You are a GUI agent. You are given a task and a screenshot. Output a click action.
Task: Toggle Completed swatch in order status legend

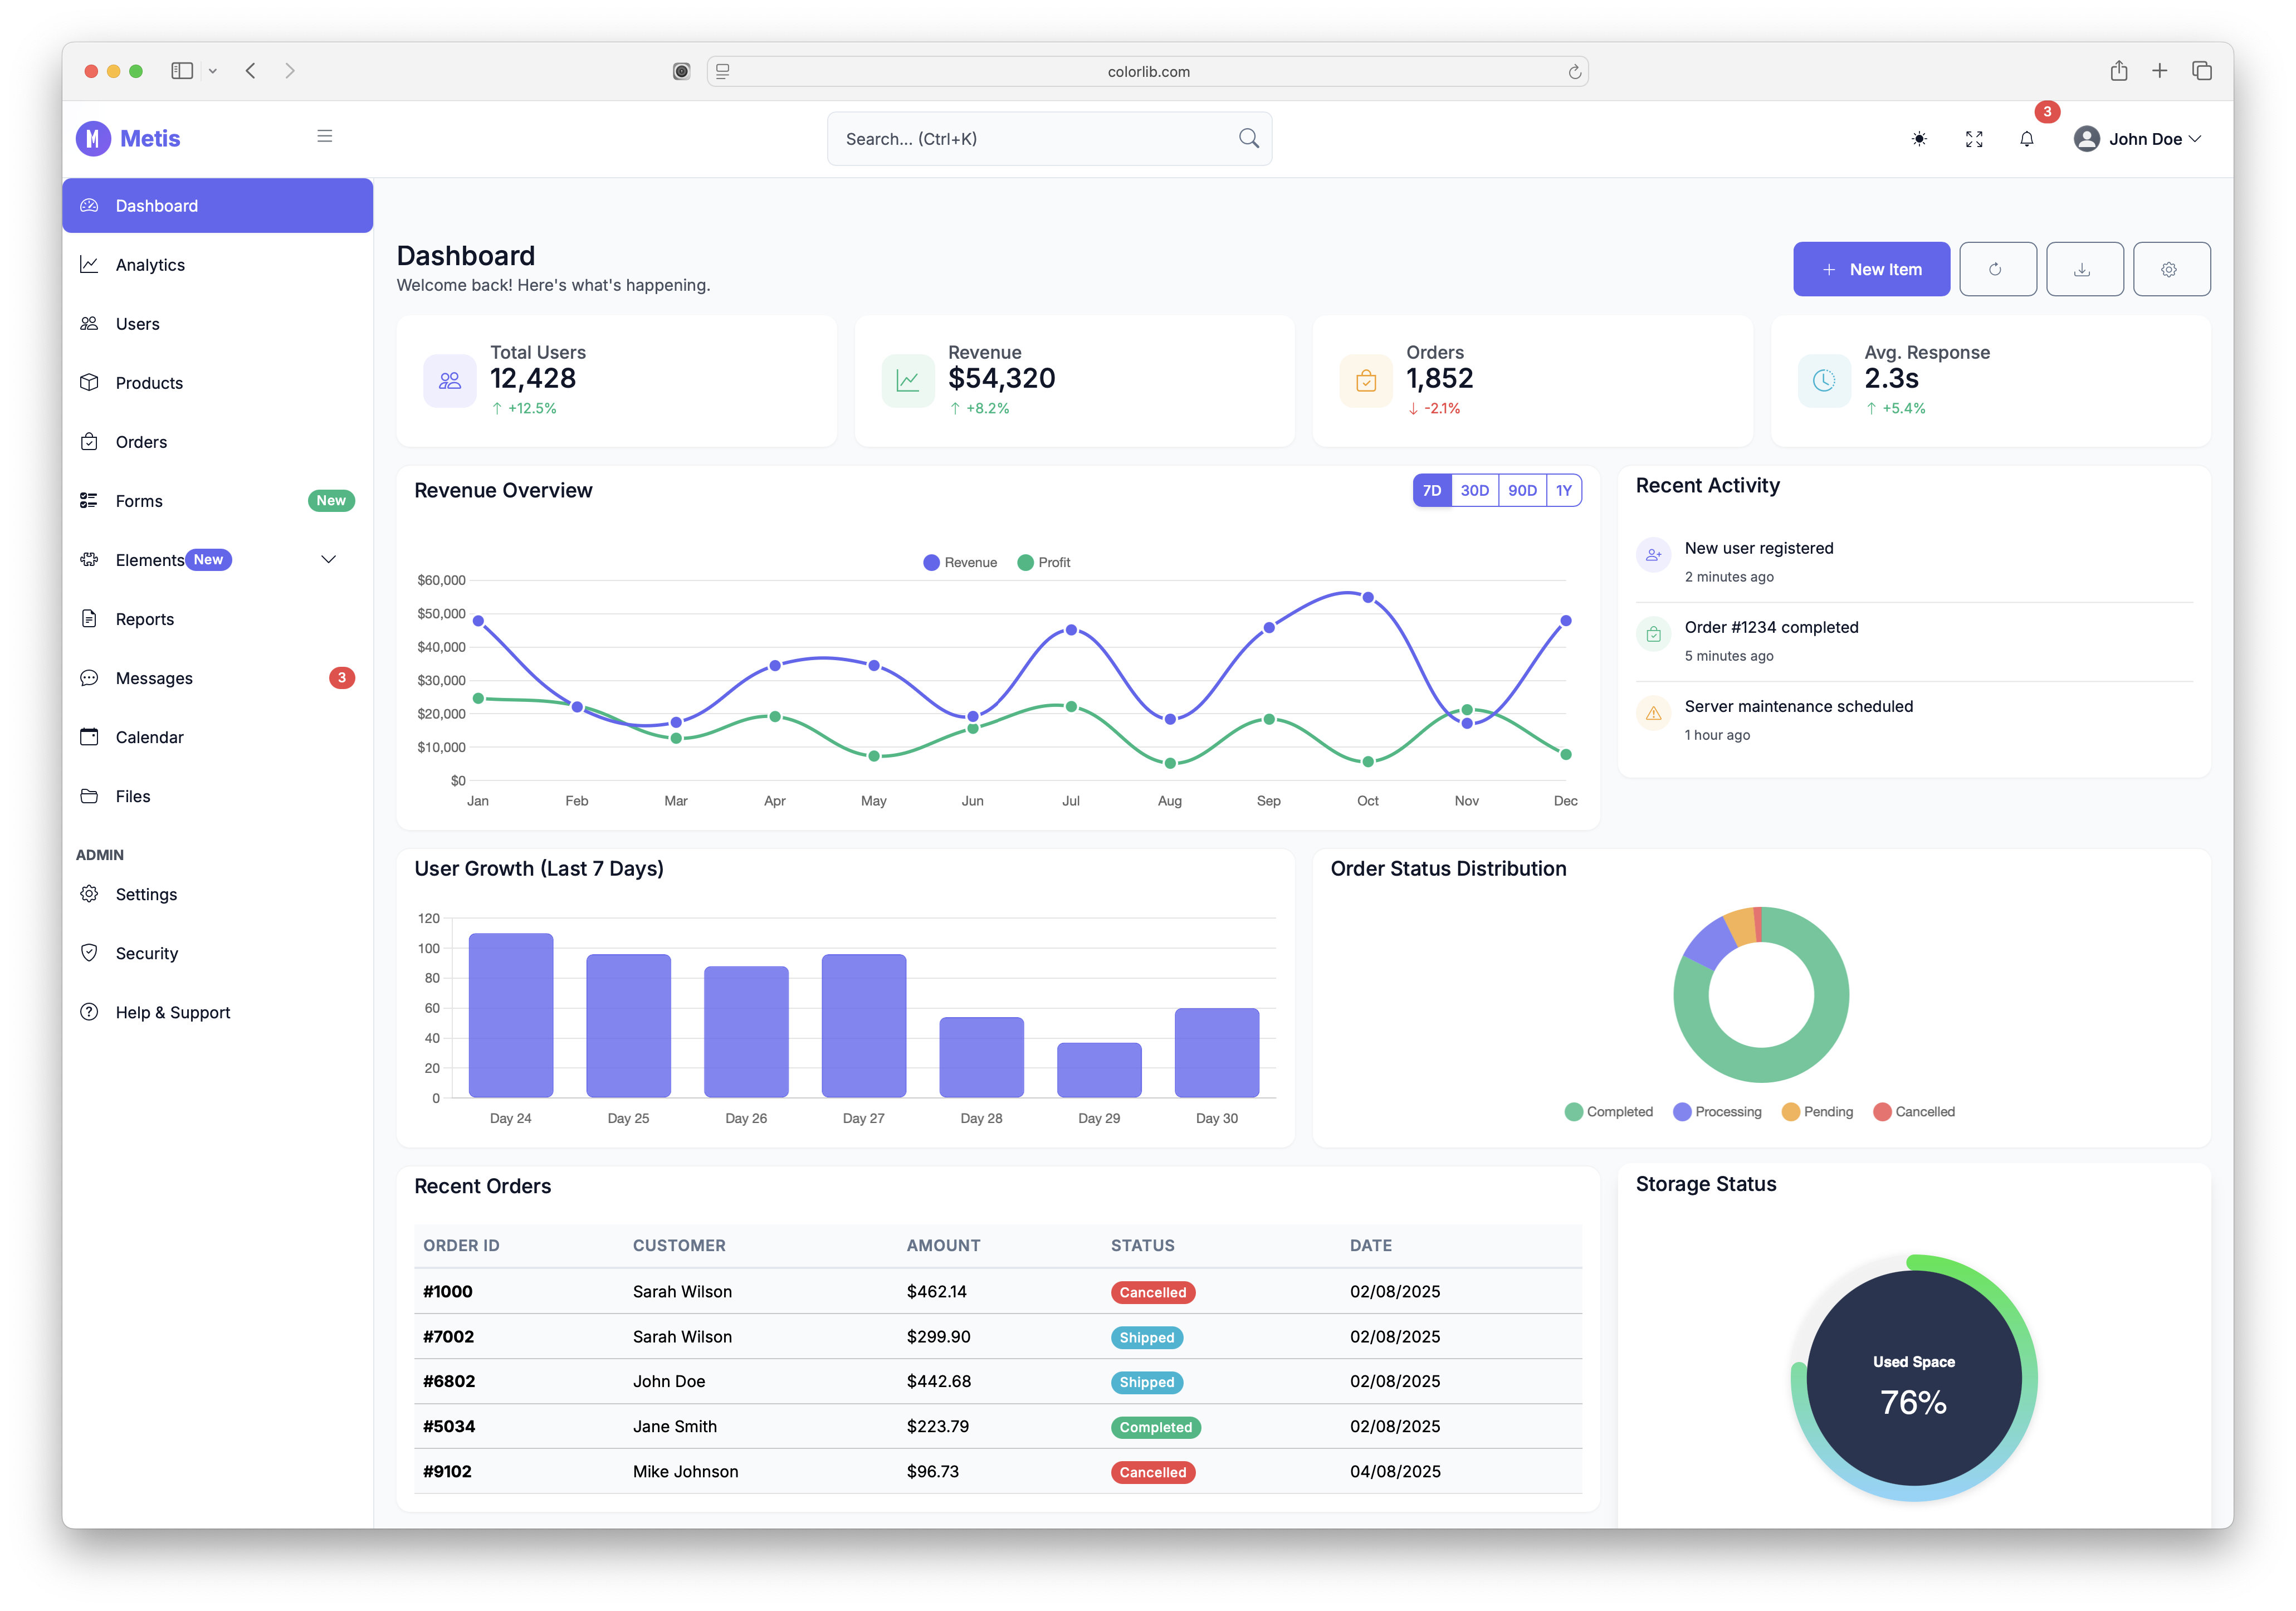pyautogui.click(x=1574, y=1111)
